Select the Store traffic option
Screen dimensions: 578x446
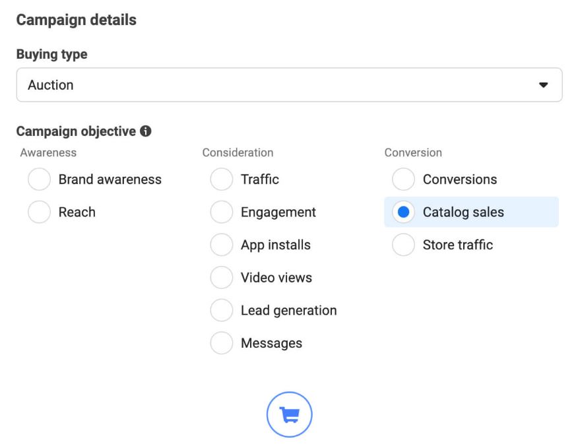click(x=403, y=245)
